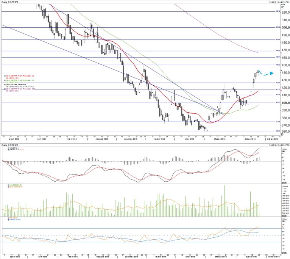
Task: Click the blue MARSI legend eye icon
Action: point(8,220)
